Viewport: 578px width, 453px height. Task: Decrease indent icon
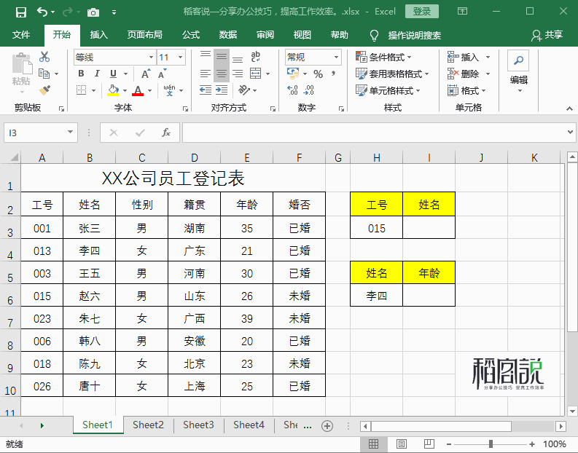206,90
